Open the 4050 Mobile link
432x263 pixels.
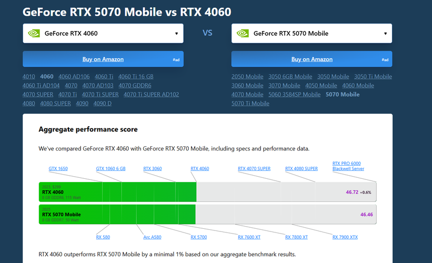click(x=321, y=85)
